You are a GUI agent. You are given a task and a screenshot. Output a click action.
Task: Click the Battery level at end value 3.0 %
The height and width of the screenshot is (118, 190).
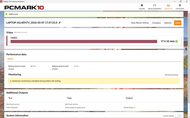[76, 66]
